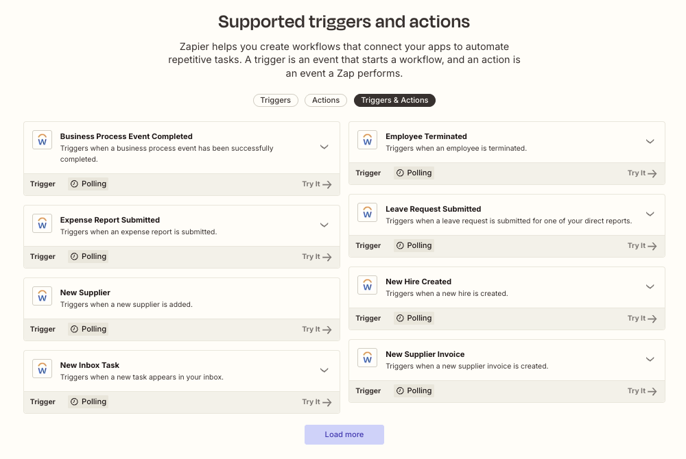Screen dimensions: 686x459
Task: Select the Workday icon beside Employee Terminated
Action: [368, 139]
